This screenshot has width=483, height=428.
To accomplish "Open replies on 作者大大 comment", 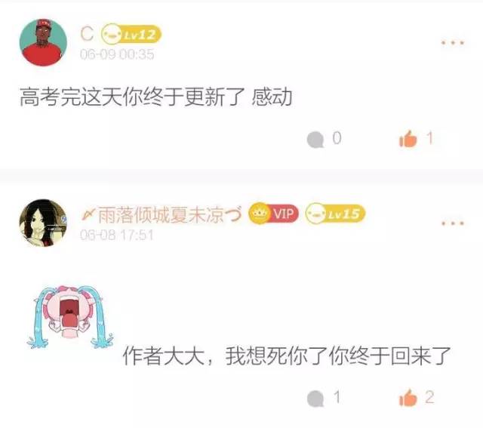I will click(315, 398).
